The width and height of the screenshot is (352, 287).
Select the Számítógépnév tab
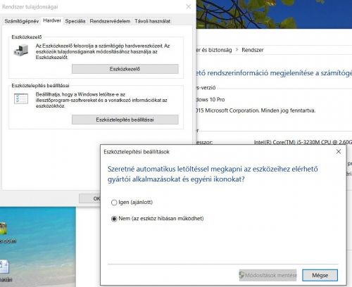coord(22,21)
